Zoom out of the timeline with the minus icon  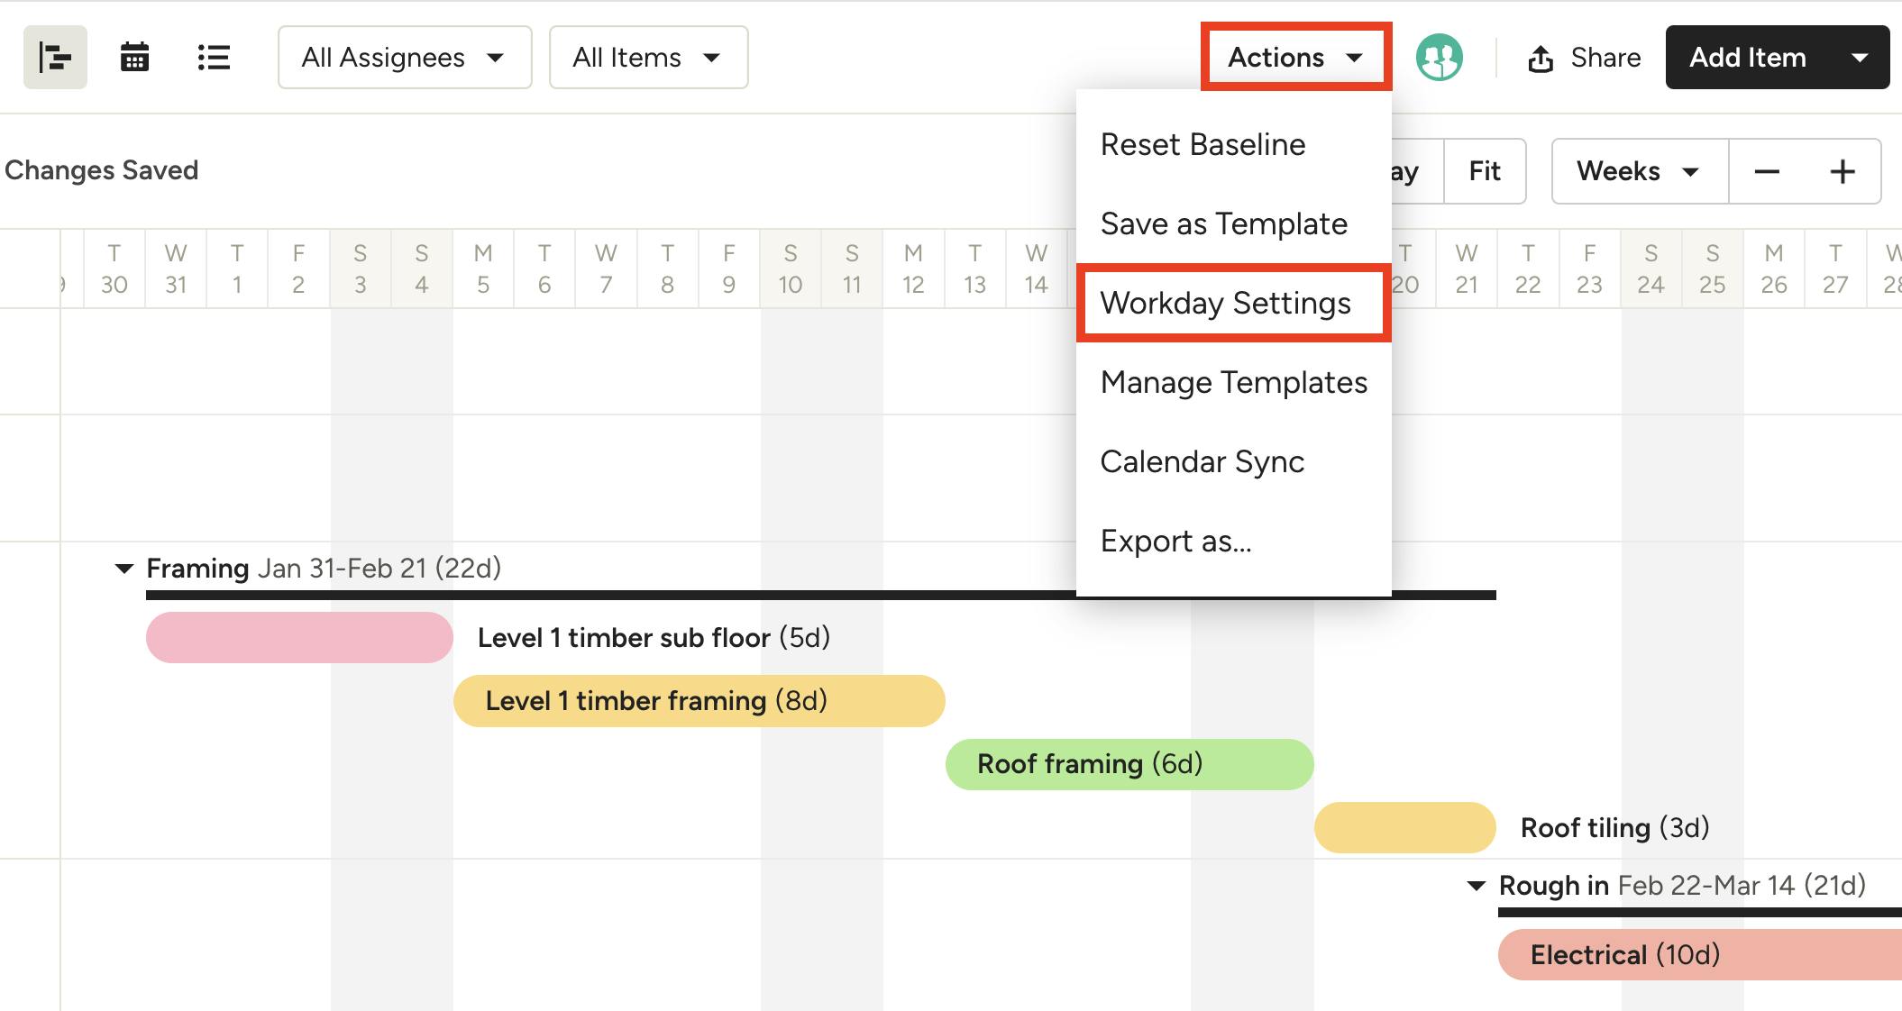click(x=1767, y=171)
